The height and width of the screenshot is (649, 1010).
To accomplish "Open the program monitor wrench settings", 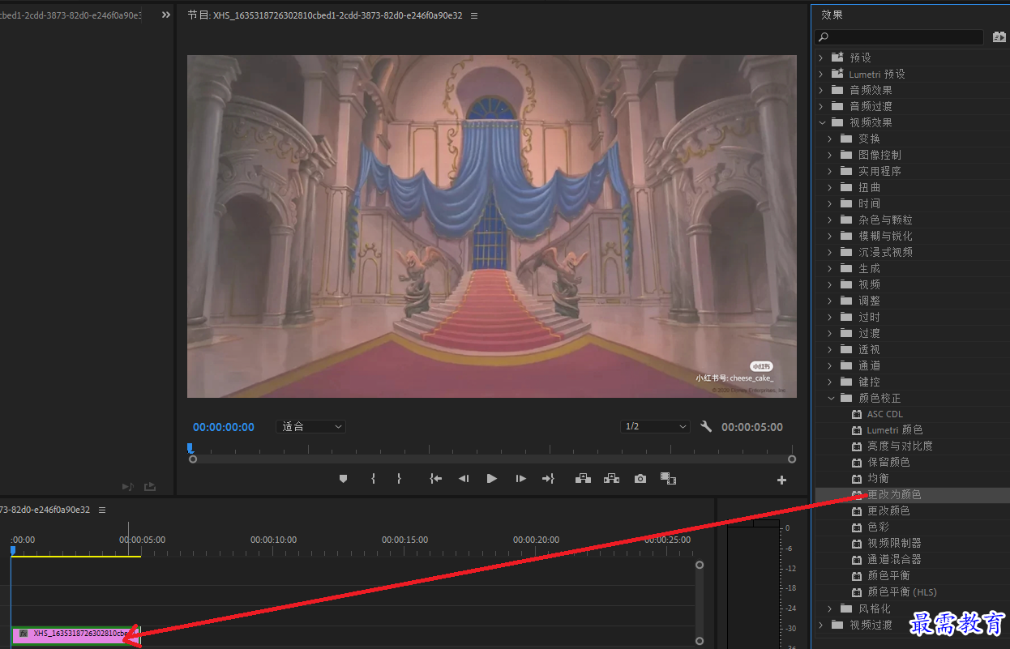I will pos(706,426).
